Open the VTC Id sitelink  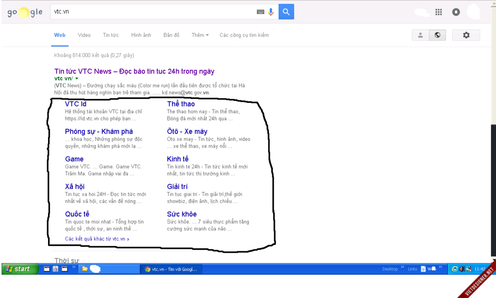click(x=75, y=104)
